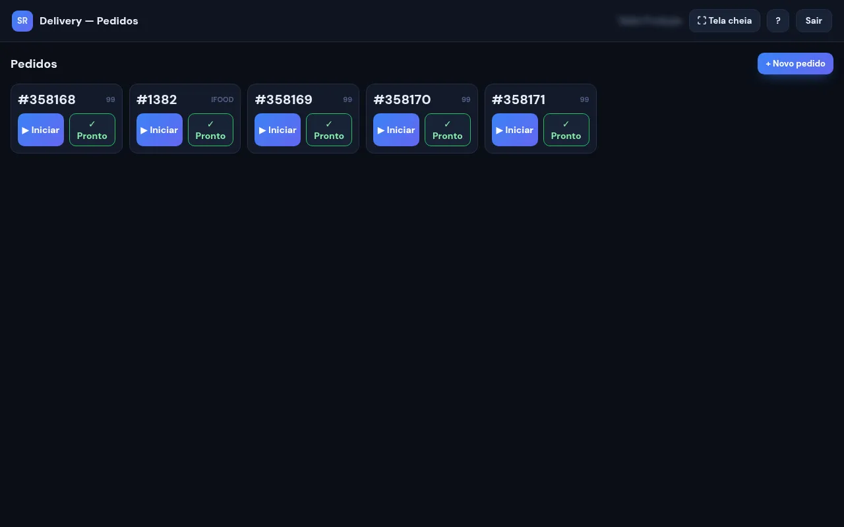Screen dimensions: 844x527
Task: Select the order number #1382
Action: (x=157, y=99)
